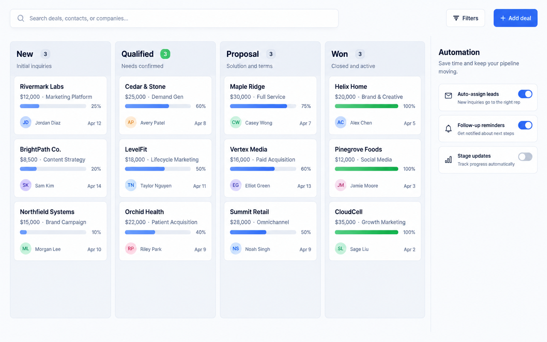
Task: Click the Elliot Green owner name
Action: tap(258, 186)
